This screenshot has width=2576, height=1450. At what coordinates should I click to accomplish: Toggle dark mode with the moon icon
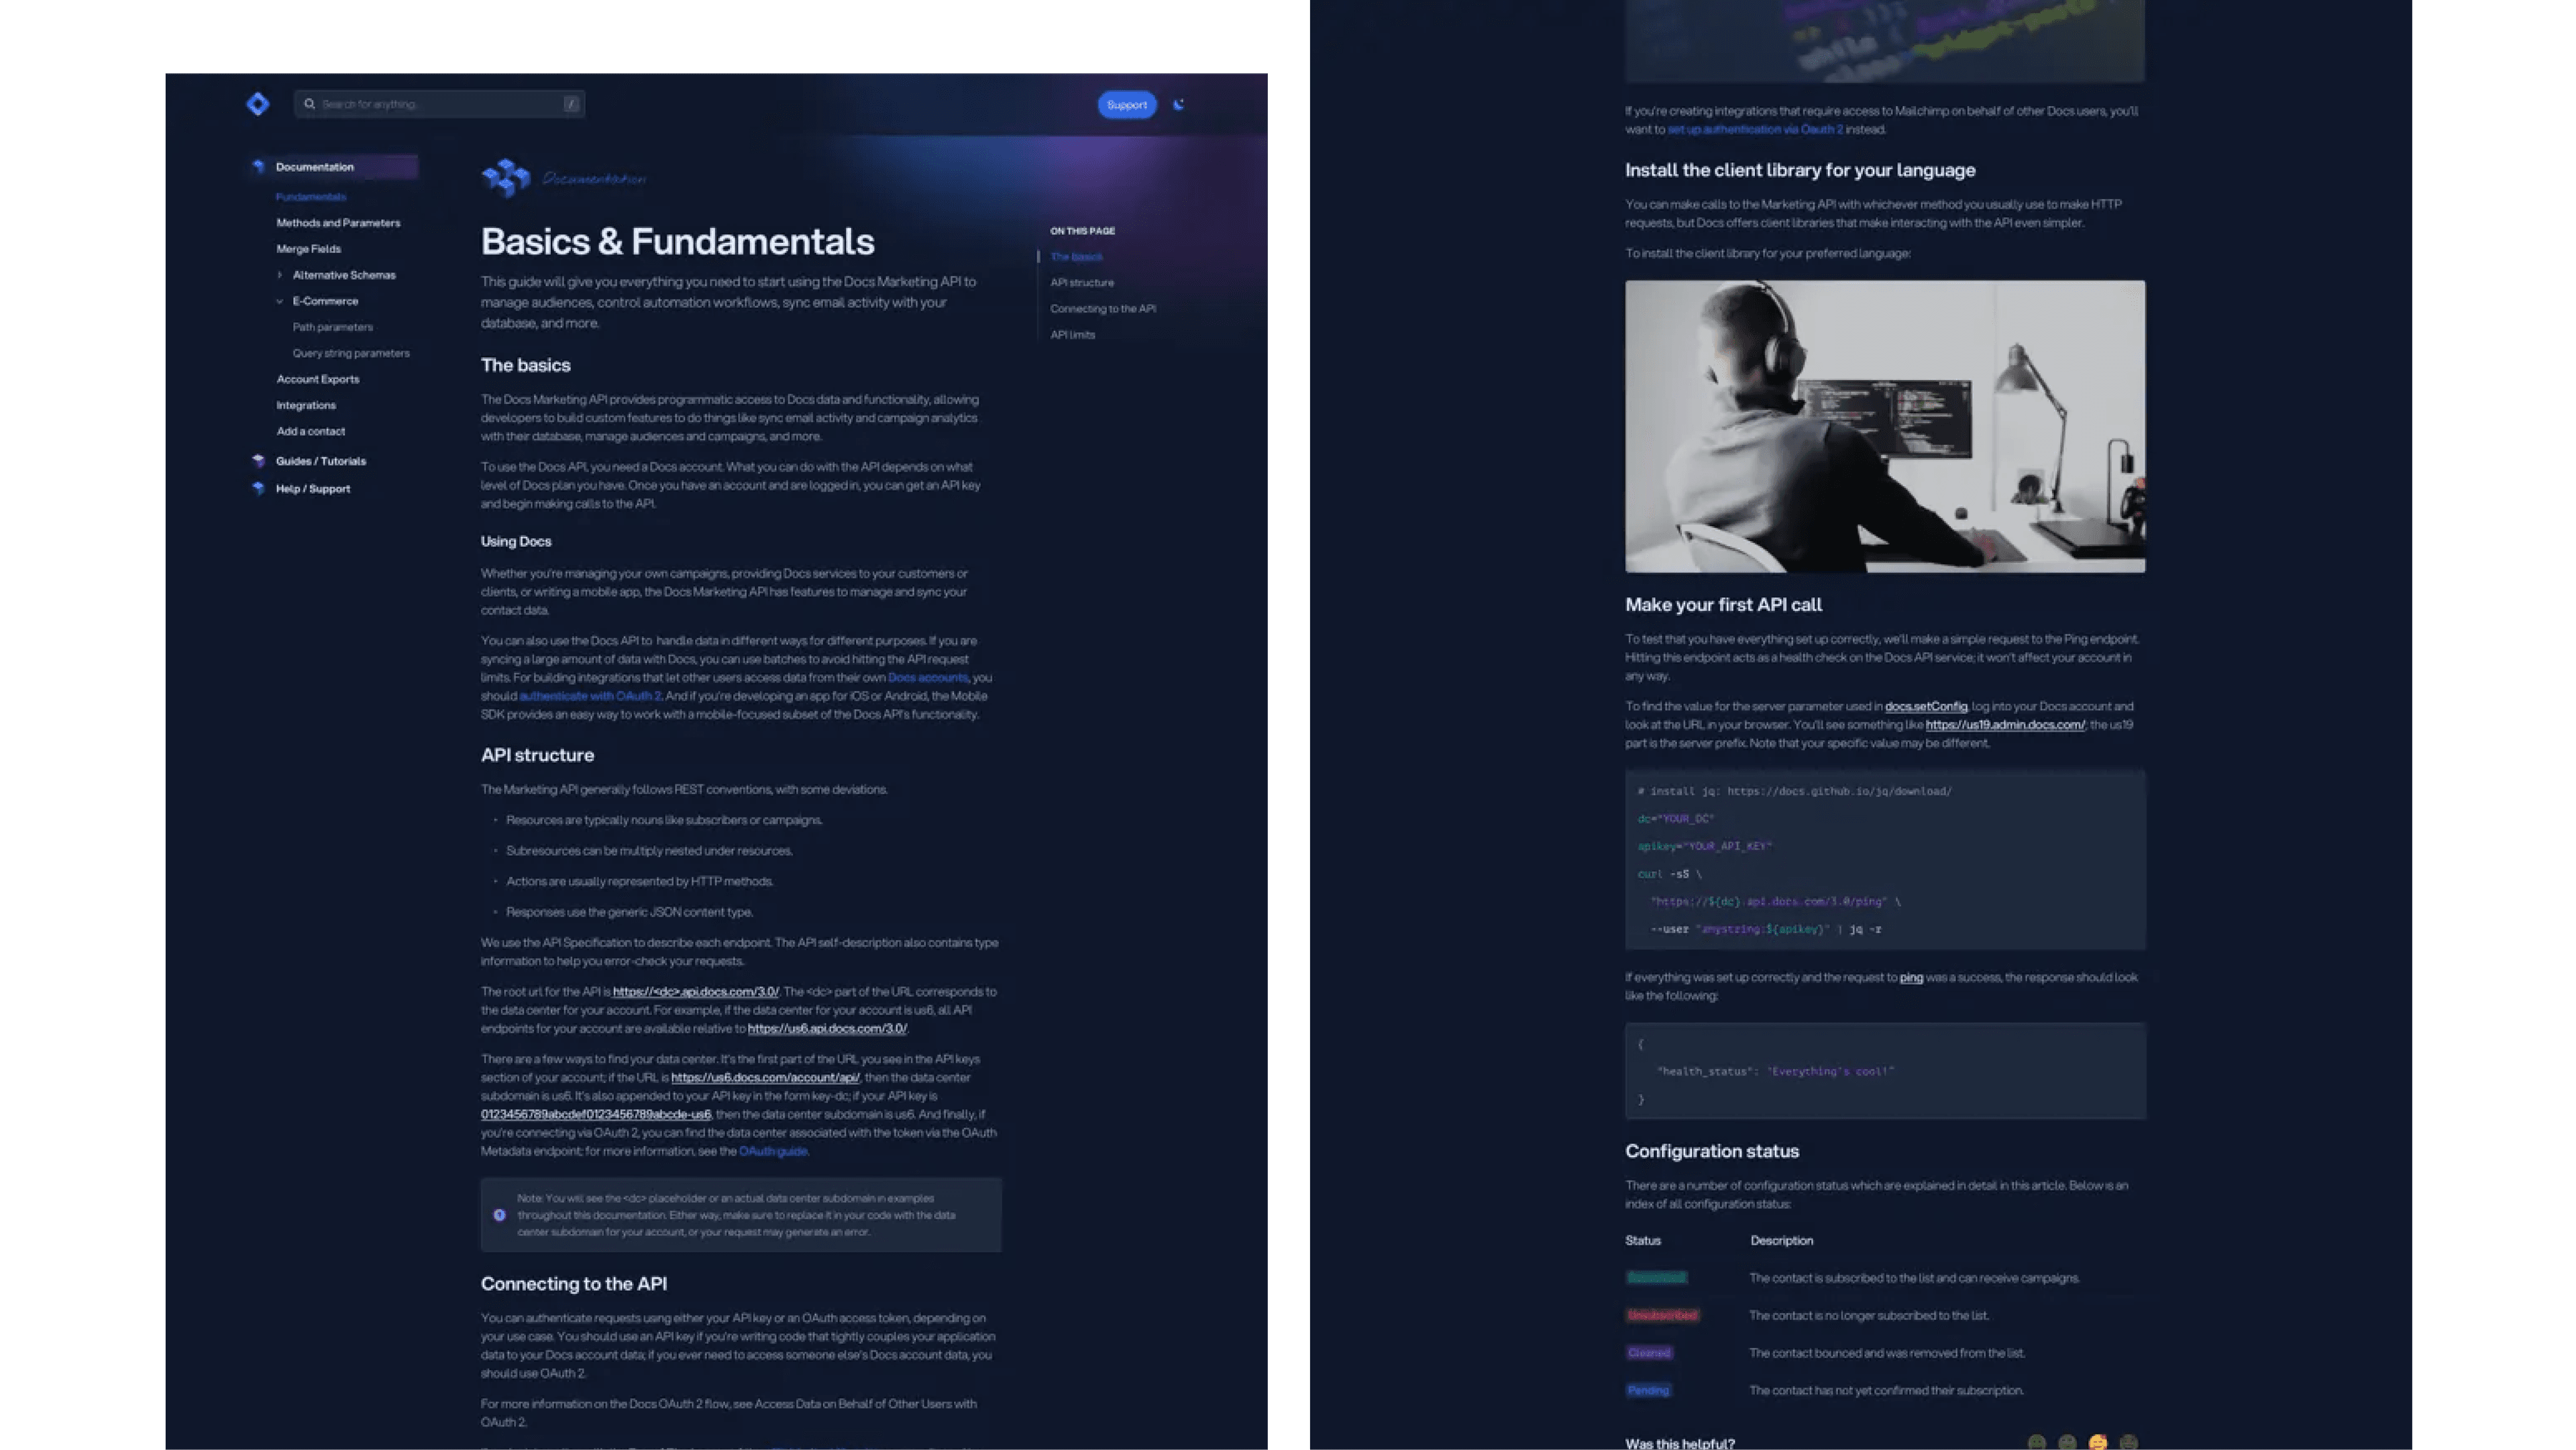click(x=1180, y=104)
